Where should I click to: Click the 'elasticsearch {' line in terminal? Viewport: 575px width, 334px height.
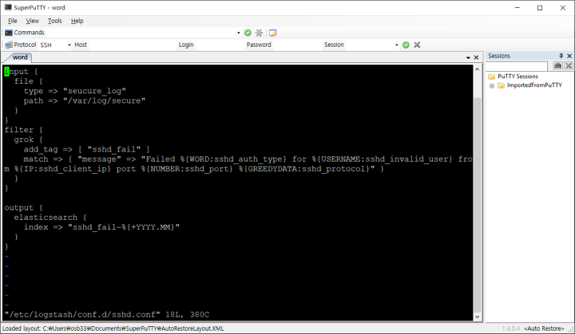[x=50, y=218]
